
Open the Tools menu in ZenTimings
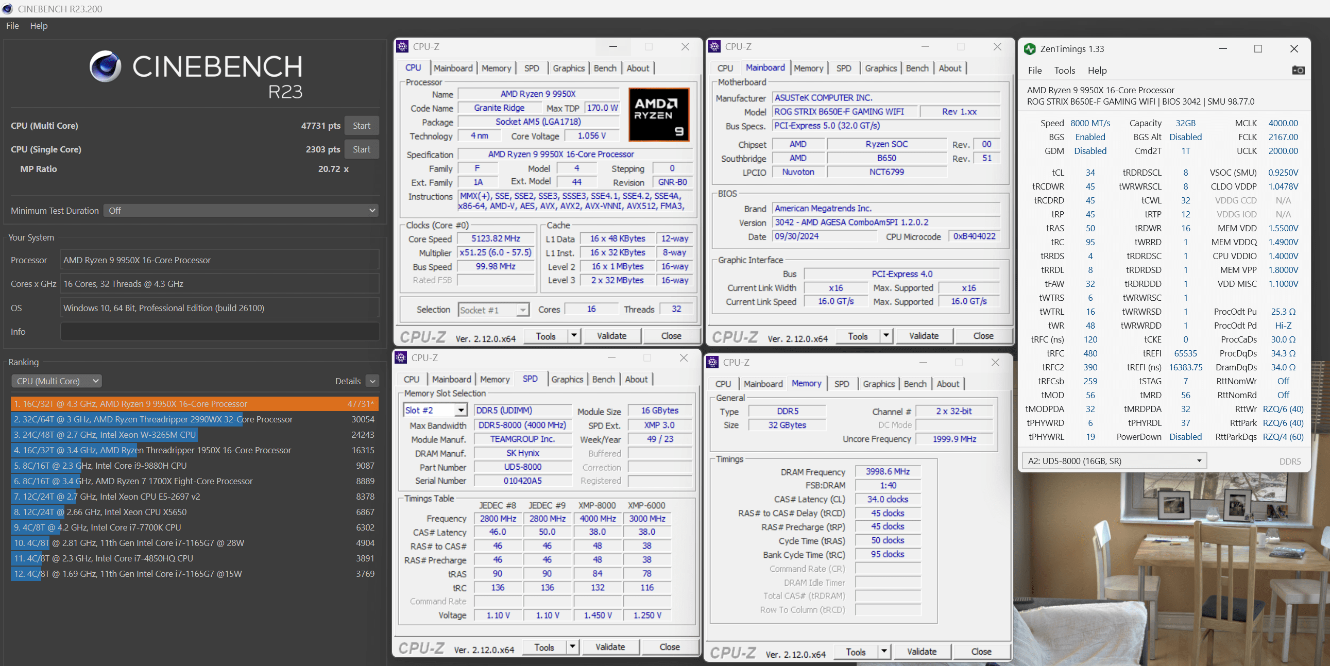[x=1064, y=70]
